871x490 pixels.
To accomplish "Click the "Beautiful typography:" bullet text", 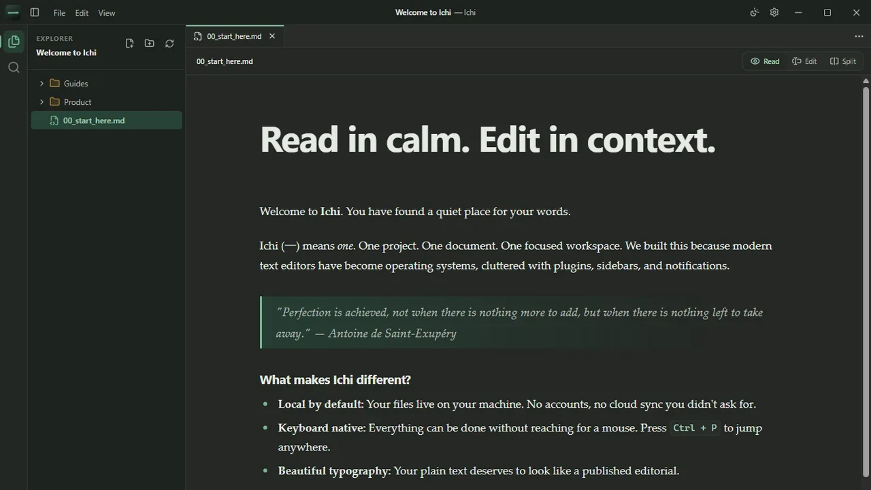I will pyautogui.click(x=334, y=471).
